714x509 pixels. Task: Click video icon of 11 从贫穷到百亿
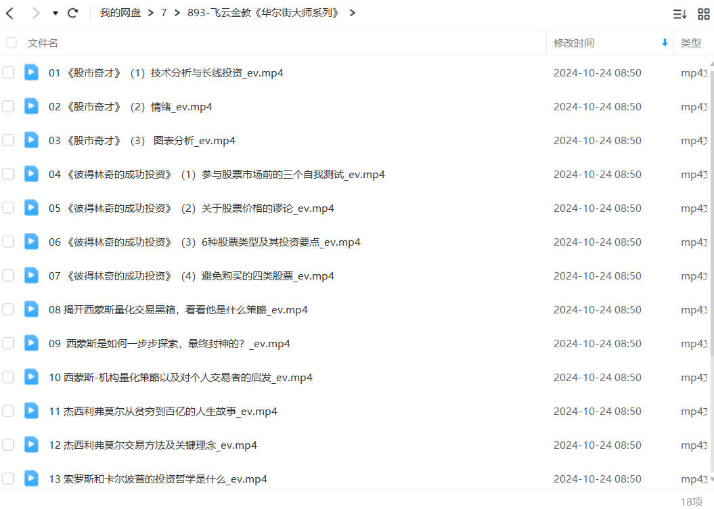31,410
